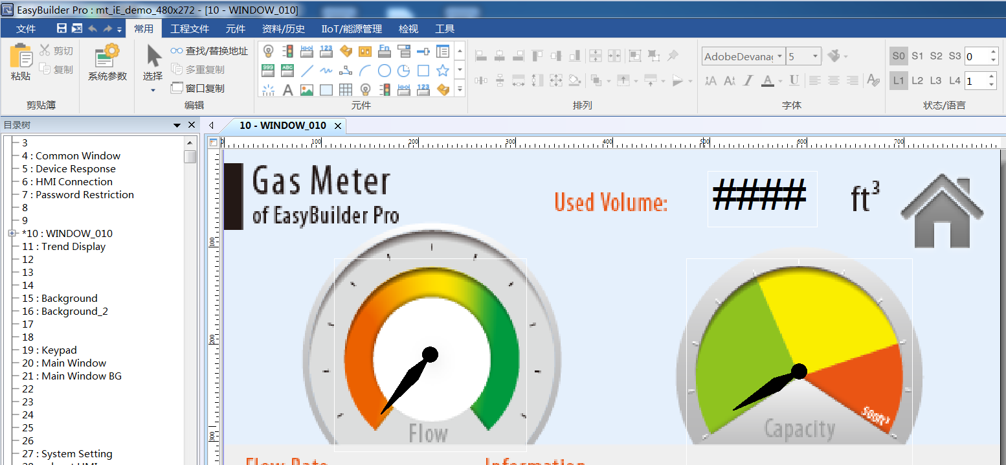The image size is (1006, 465).
Task: Click the home icon on the canvas
Action: pyautogui.click(x=942, y=212)
